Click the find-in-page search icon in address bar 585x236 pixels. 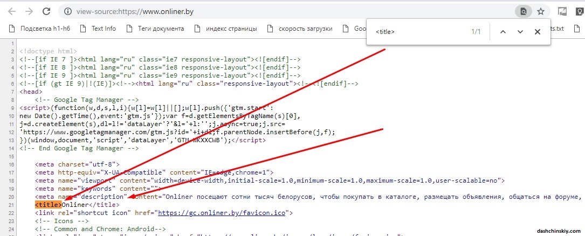(522, 11)
